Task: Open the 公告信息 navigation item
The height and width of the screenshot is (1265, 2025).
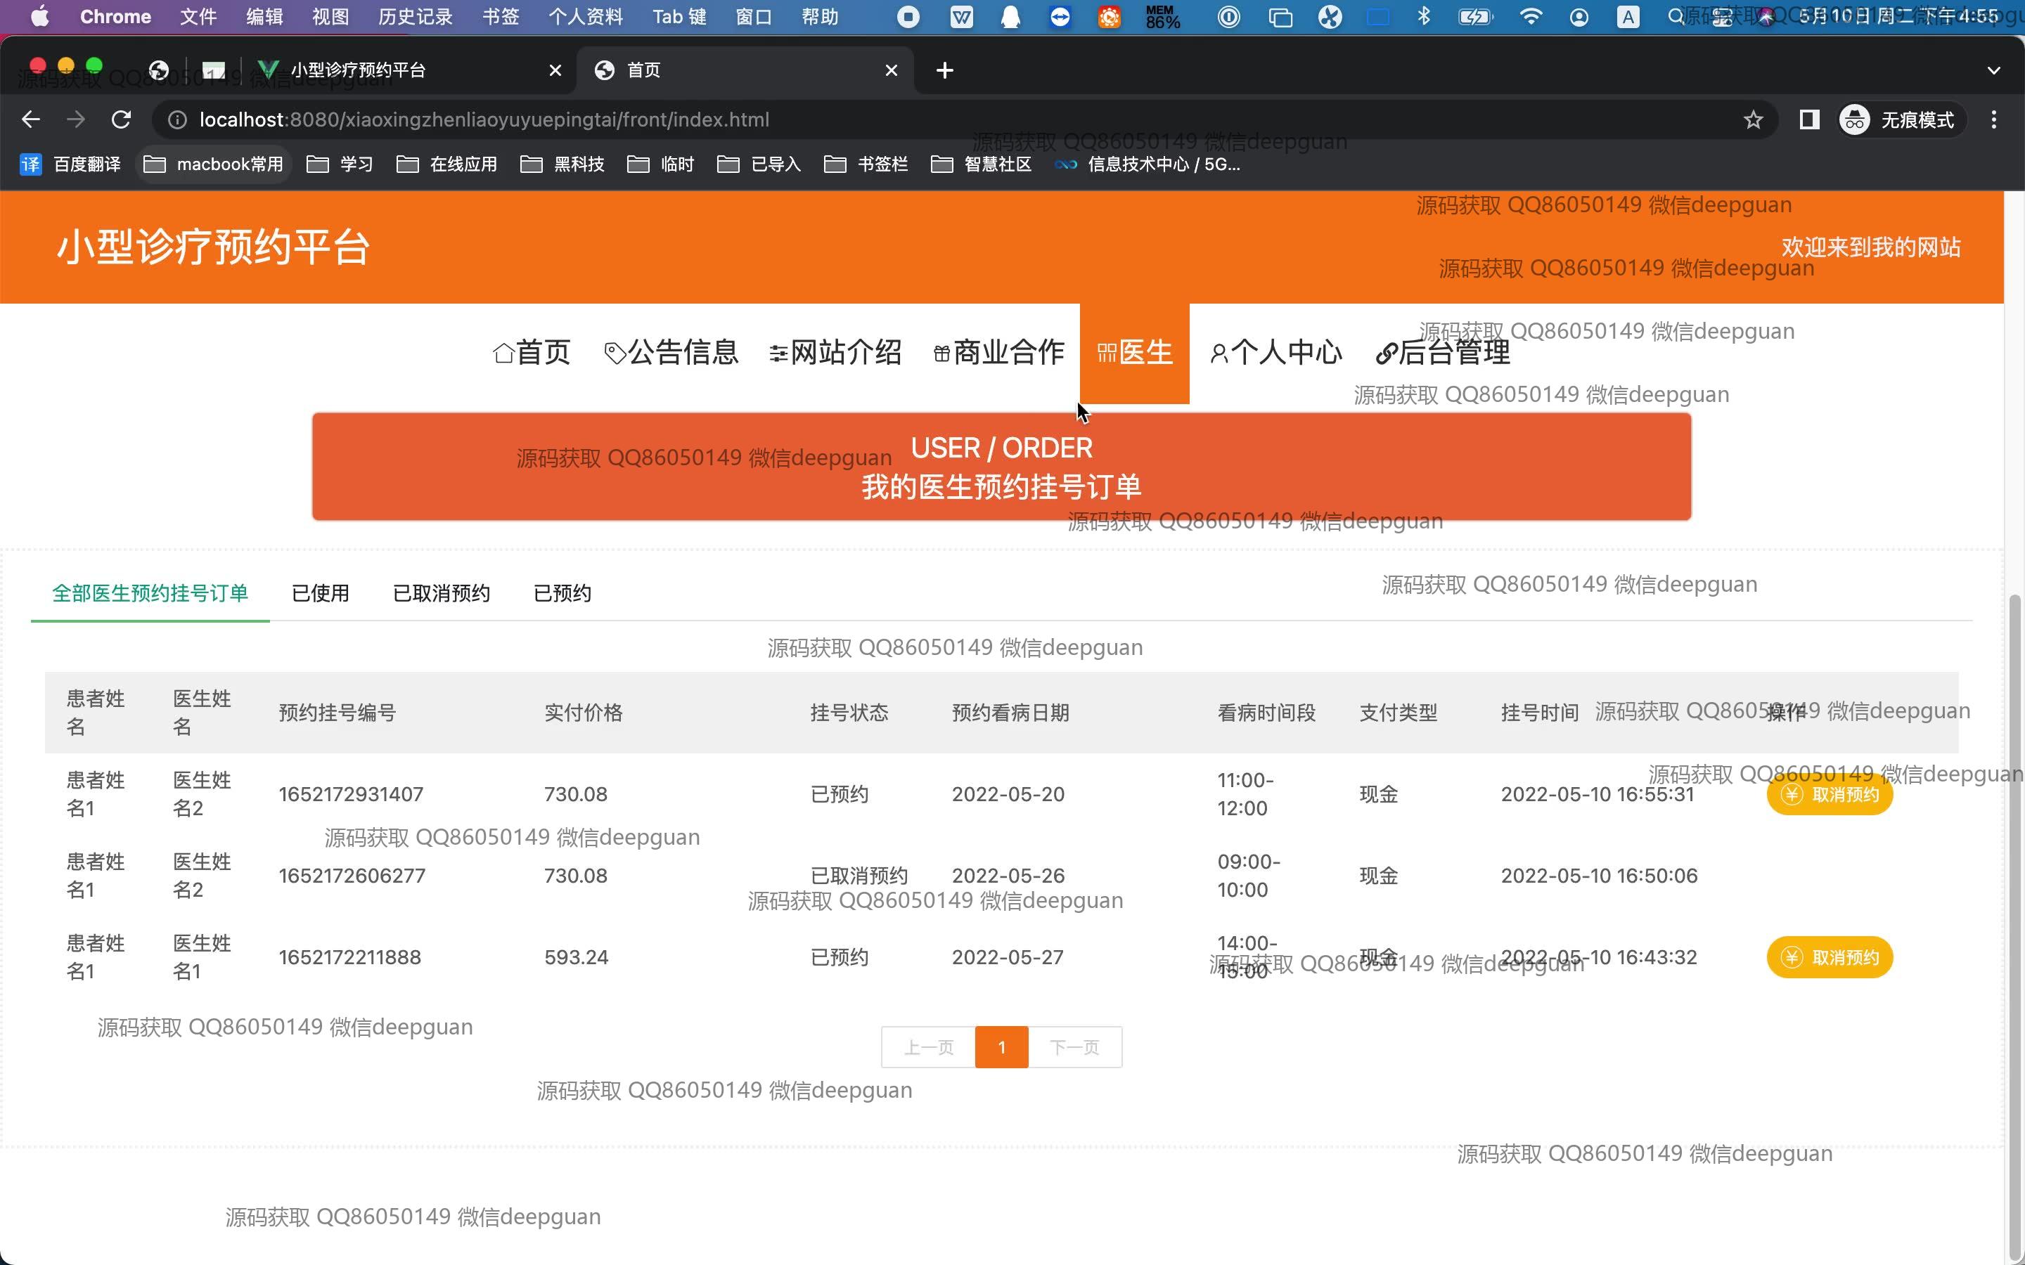Action: 671,352
